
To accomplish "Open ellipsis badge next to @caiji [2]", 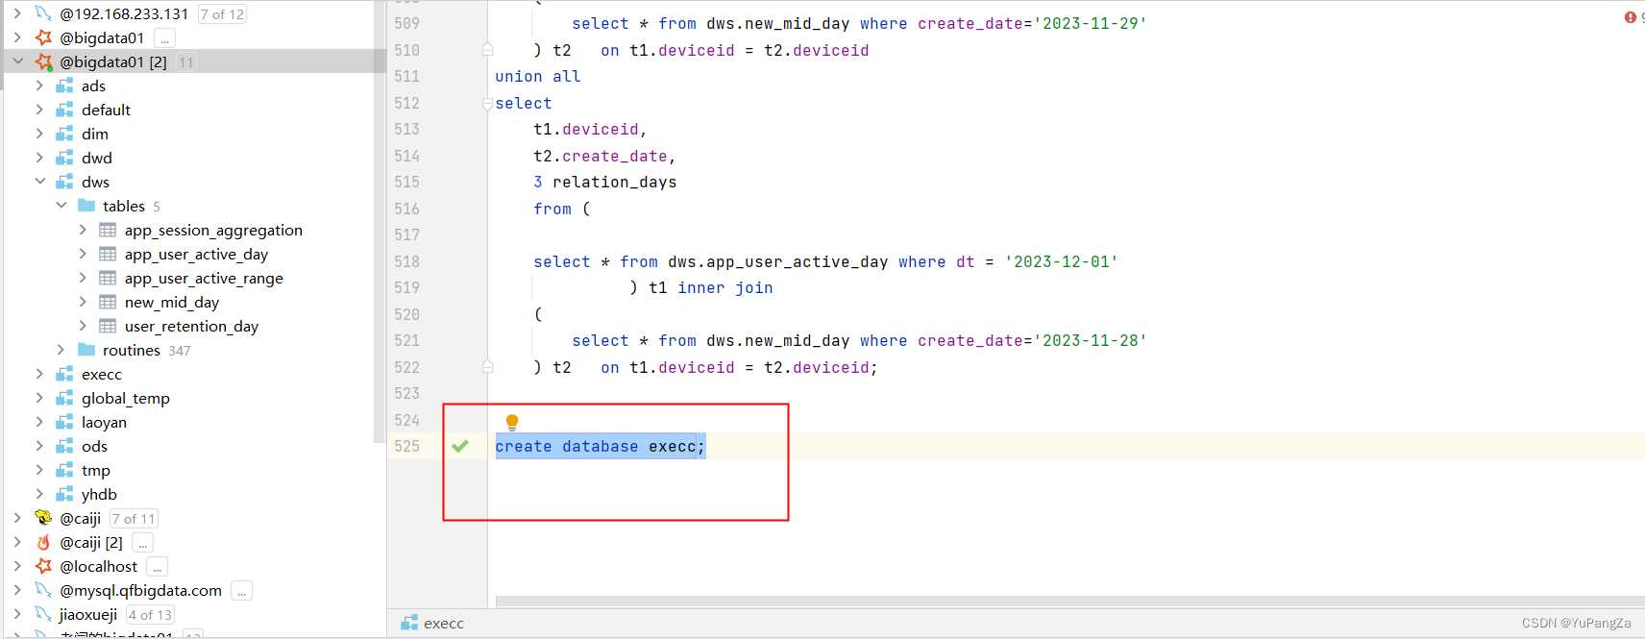I will 142,543.
